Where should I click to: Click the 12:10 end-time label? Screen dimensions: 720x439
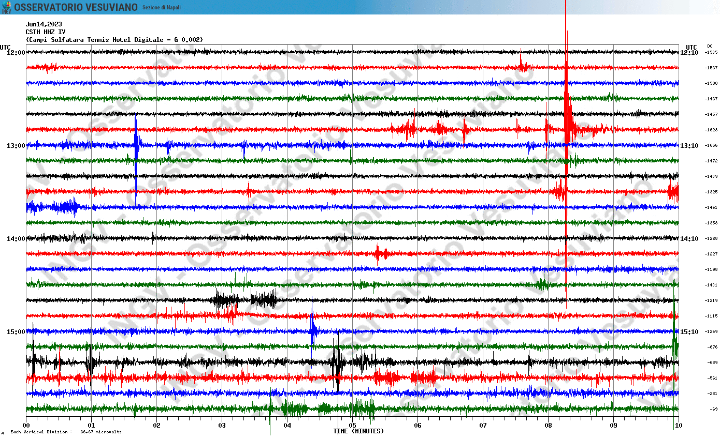(x=689, y=52)
